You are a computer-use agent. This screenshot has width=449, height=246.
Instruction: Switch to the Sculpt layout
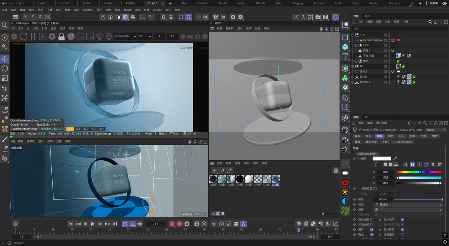point(241,3)
